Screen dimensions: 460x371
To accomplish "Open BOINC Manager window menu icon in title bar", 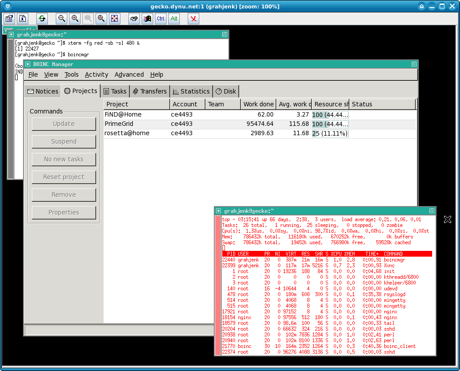I will tap(27, 64).
